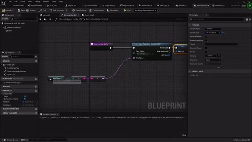Screen dimensions: 252x142
Task: Click the Unreal Engine logo icon
Action: click(4, 4)
